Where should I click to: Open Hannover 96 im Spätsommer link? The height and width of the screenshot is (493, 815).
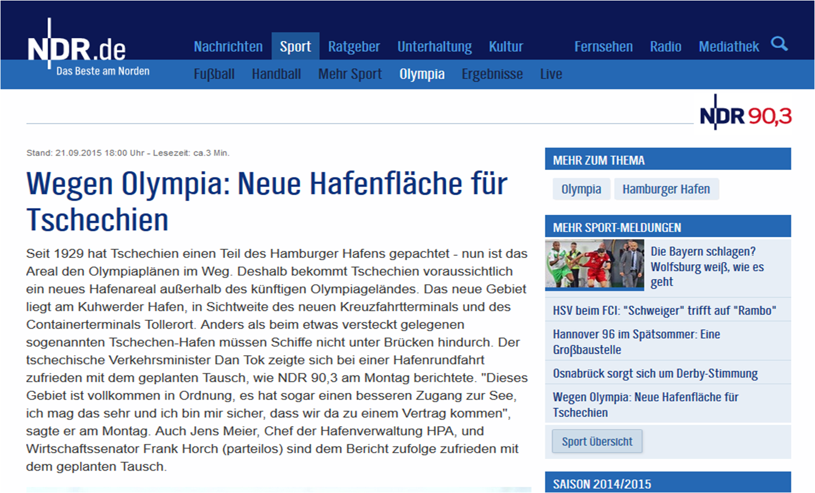pos(636,342)
